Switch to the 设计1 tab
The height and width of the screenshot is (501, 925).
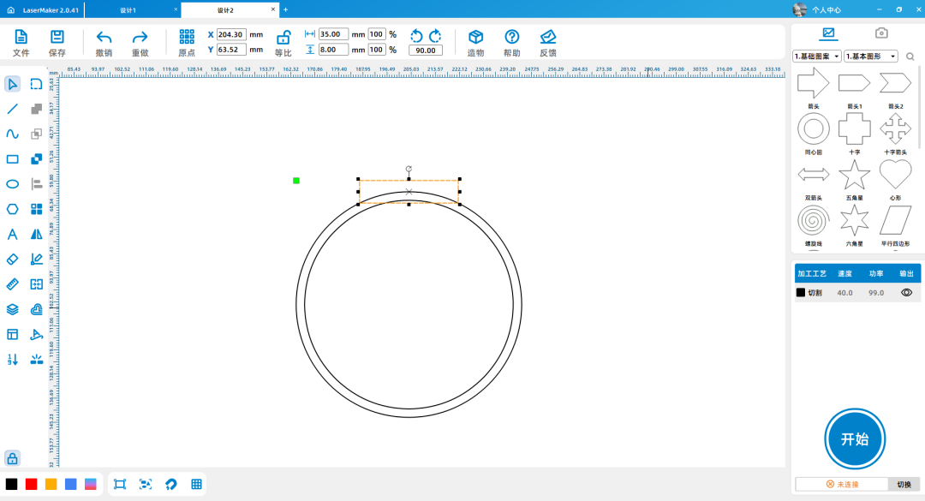coord(128,9)
